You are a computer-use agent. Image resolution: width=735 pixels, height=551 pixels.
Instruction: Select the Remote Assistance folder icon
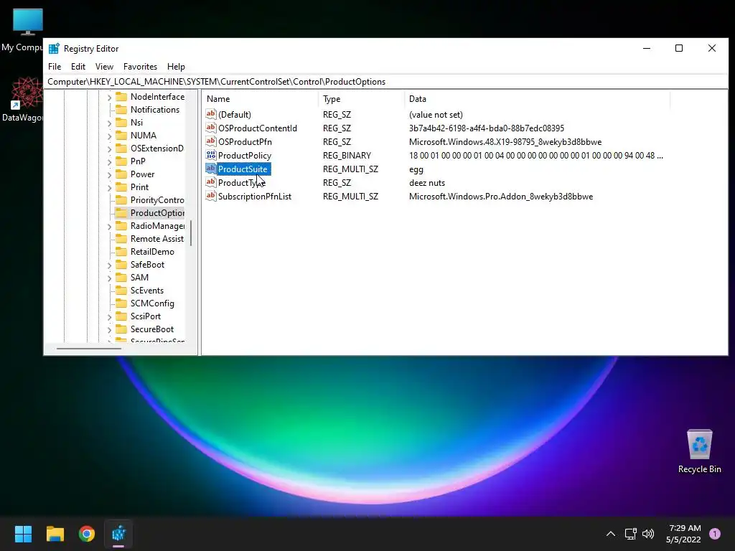121,239
